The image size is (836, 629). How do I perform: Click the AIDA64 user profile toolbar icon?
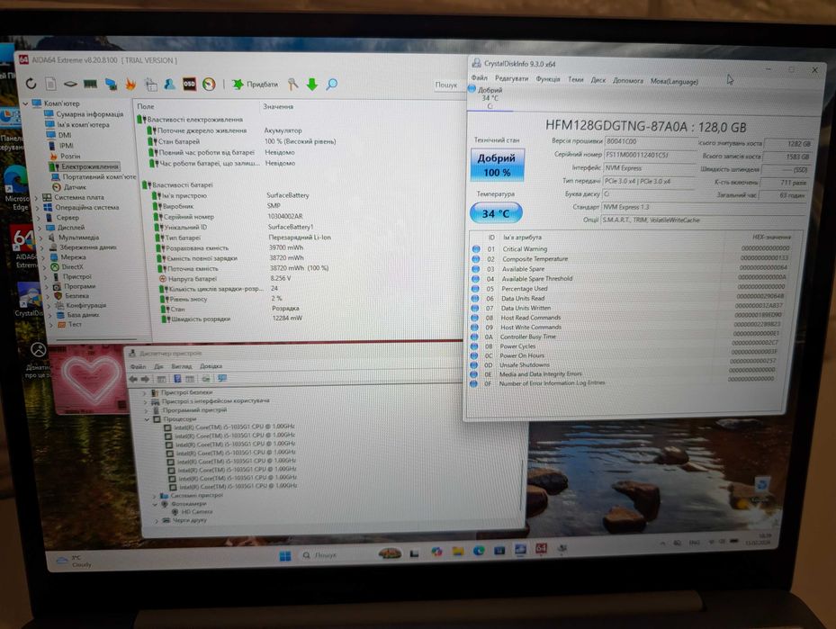169,84
